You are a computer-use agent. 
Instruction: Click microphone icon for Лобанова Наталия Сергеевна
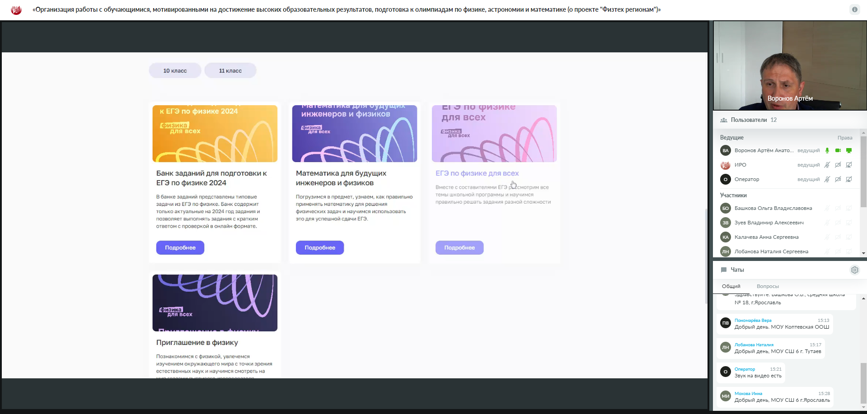pyautogui.click(x=827, y=252)
